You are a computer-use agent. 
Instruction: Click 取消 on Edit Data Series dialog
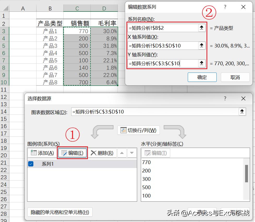235,77
